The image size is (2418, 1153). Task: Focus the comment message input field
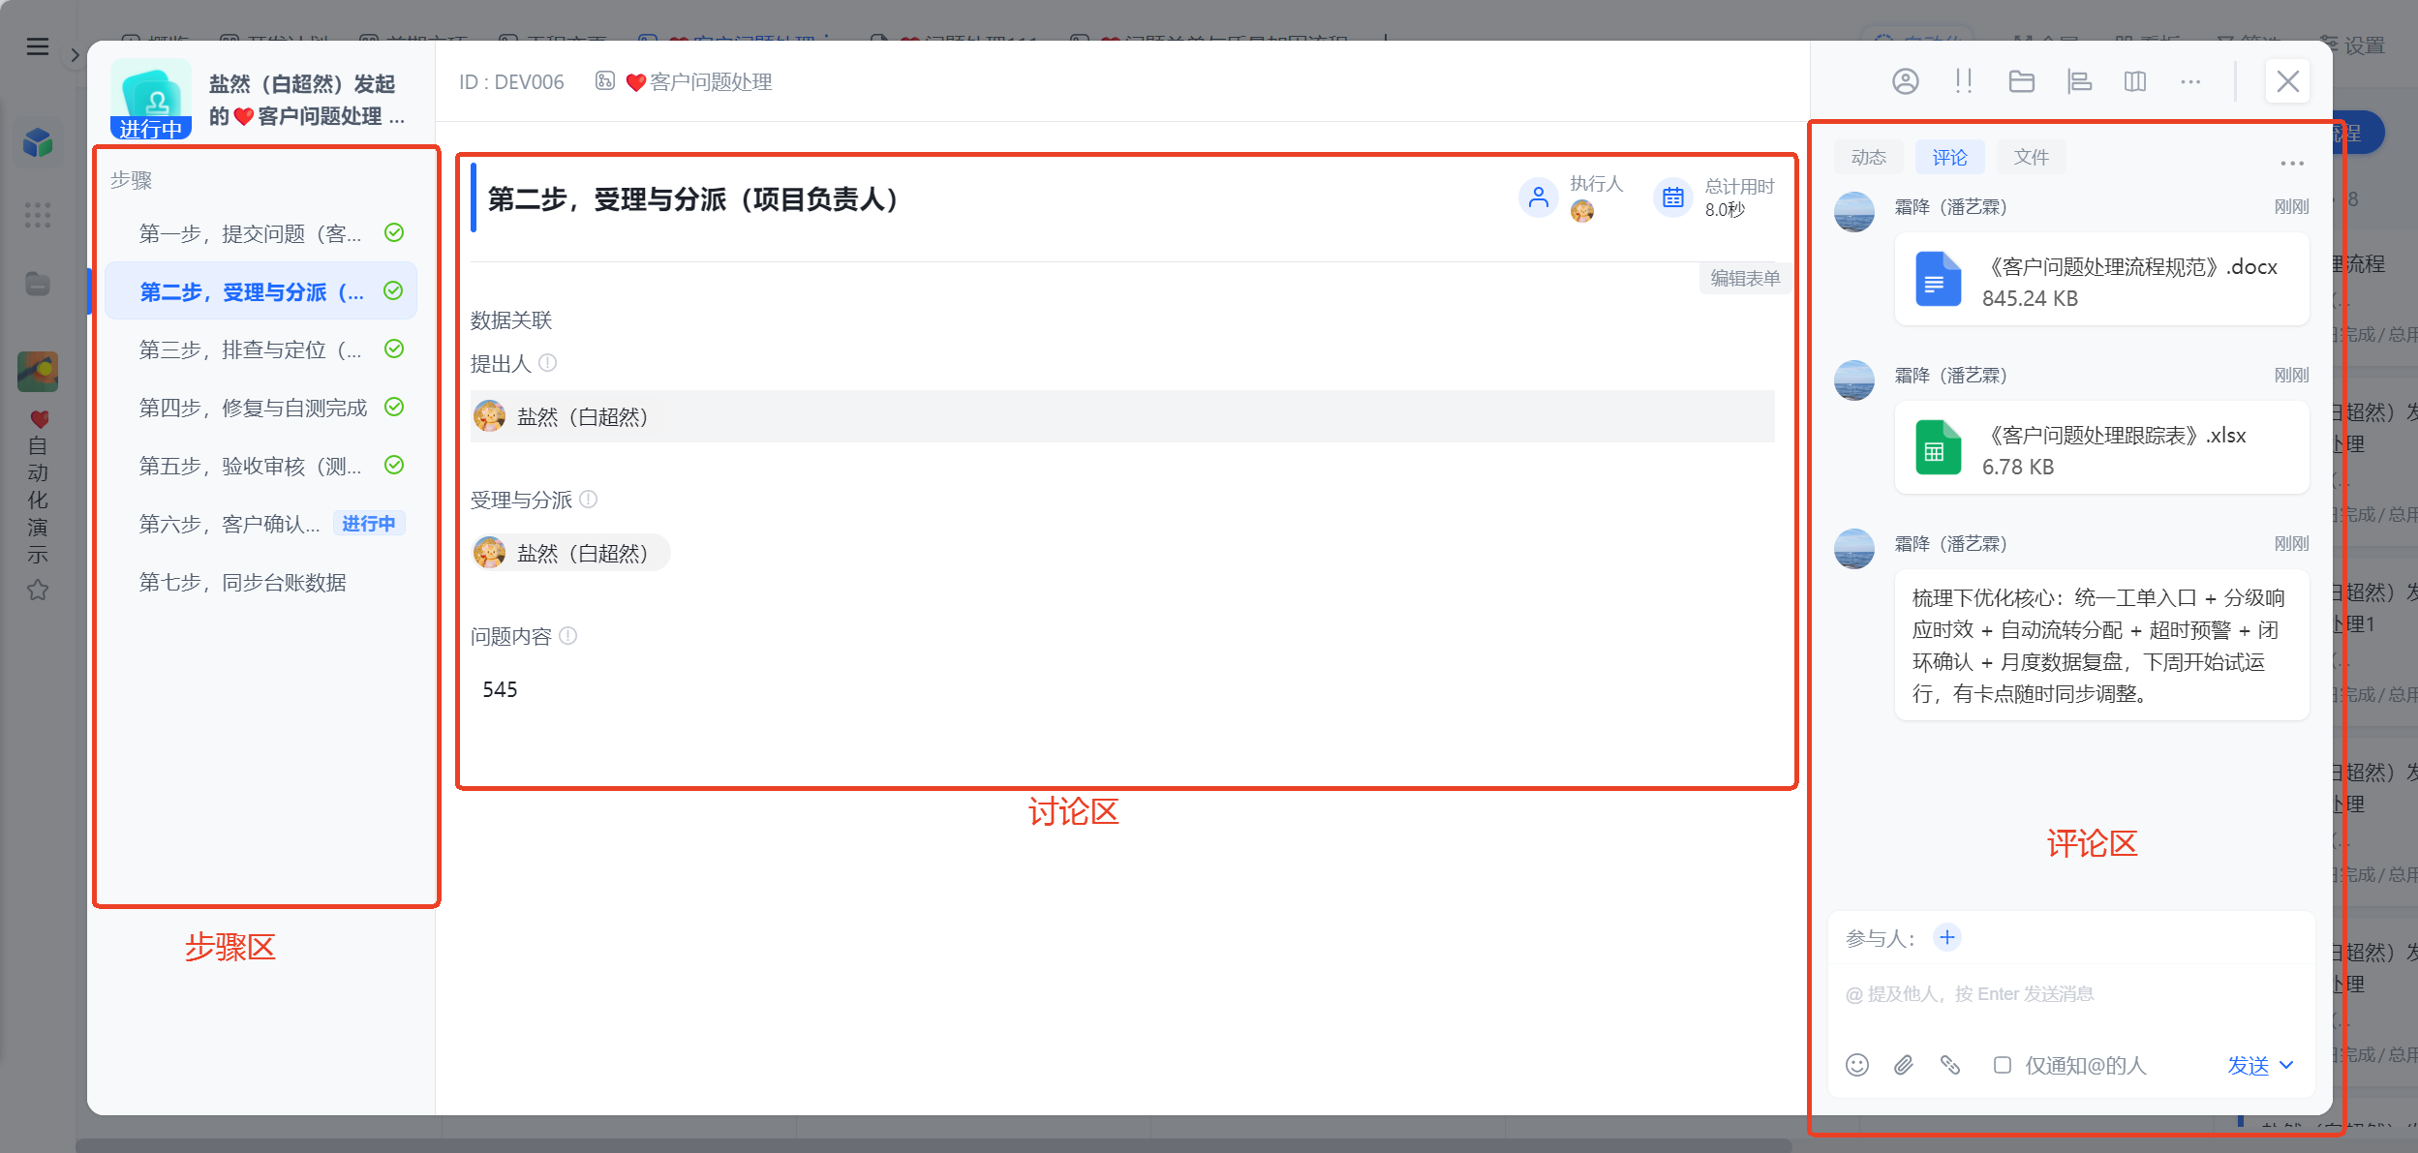coord(2070,995)
